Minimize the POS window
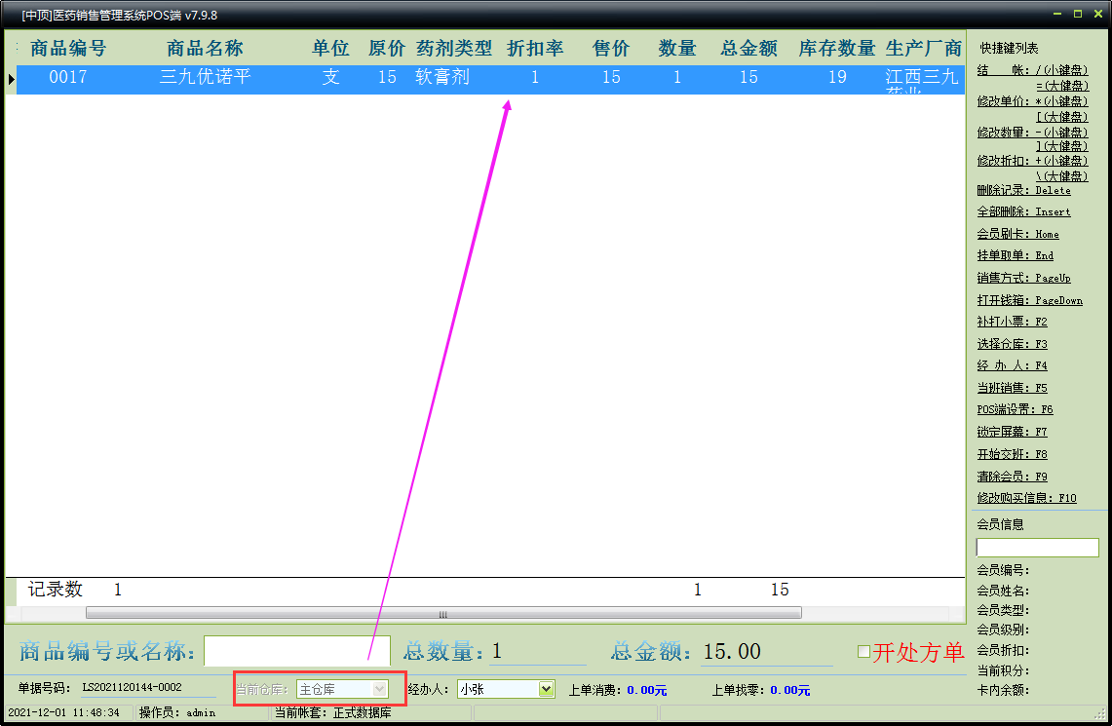This screenshot has width=1112, height=726. (x=1057, y=15)
